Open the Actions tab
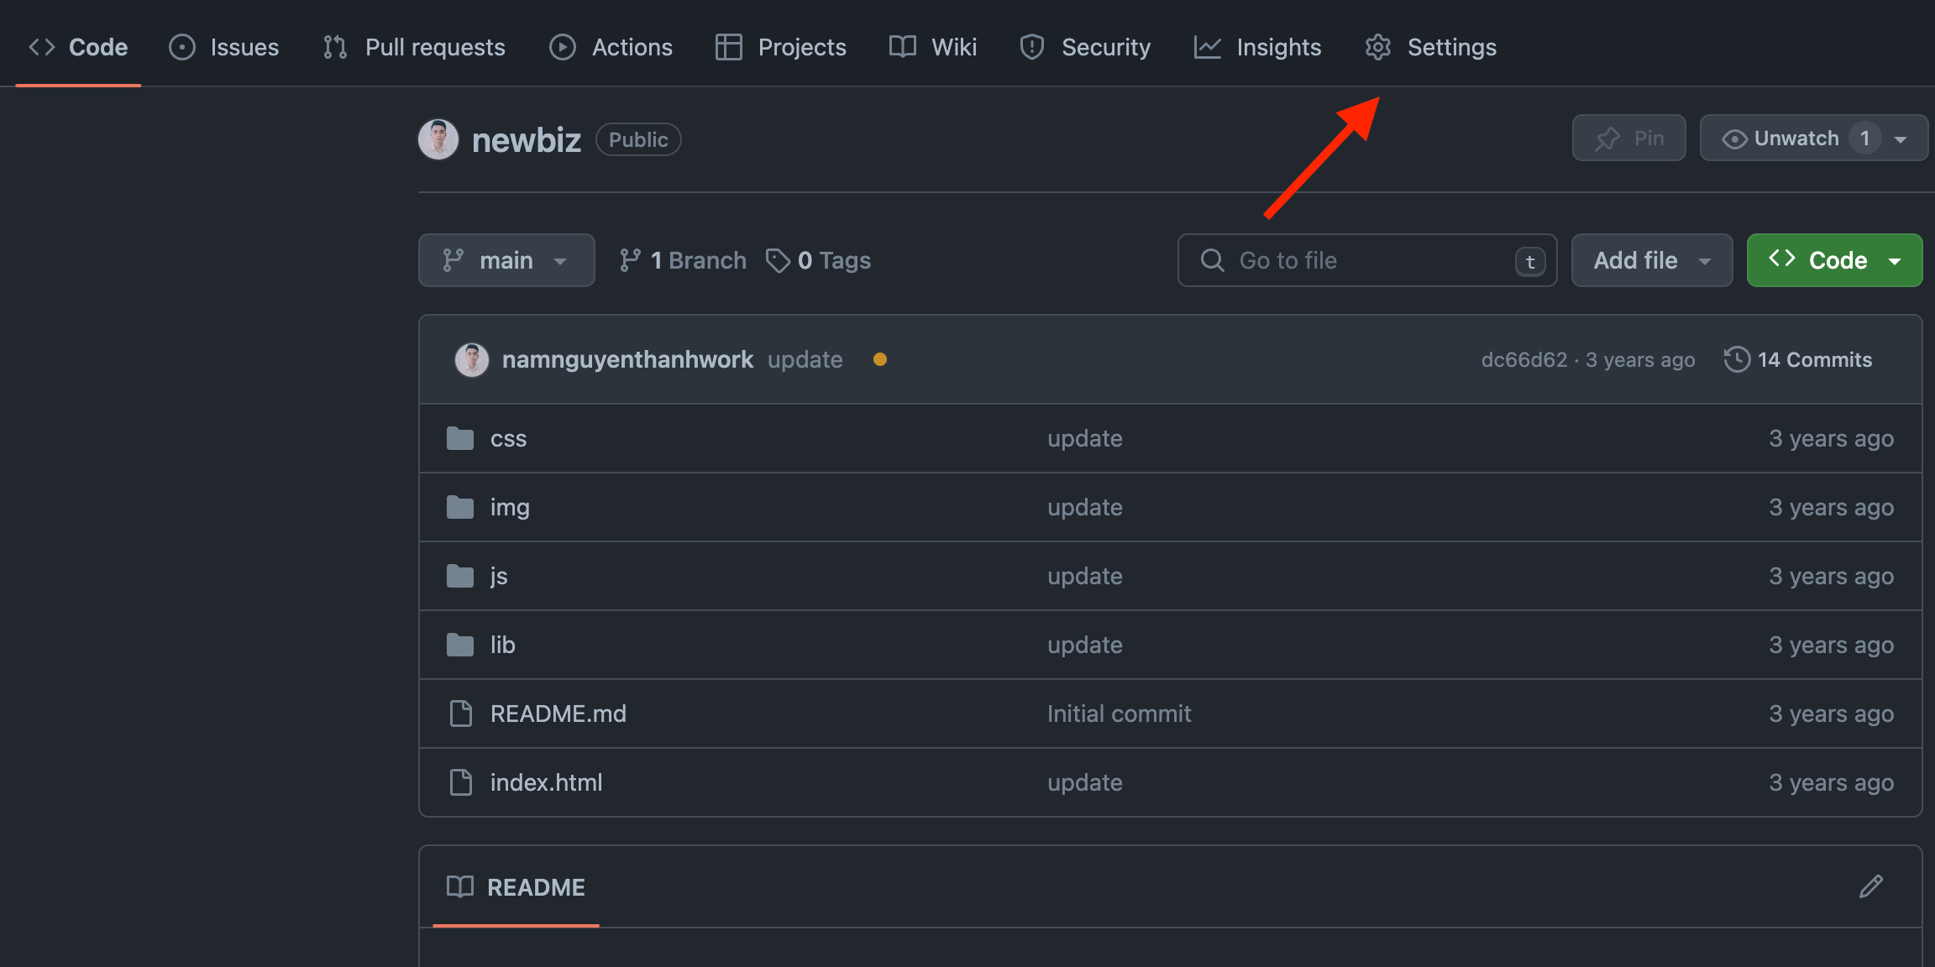Image resolution: width=1935 pixels, height=967 pixels. coord(611,47)
